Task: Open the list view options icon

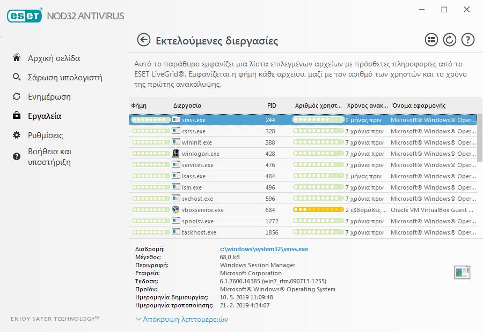Action: click(431, 40)
